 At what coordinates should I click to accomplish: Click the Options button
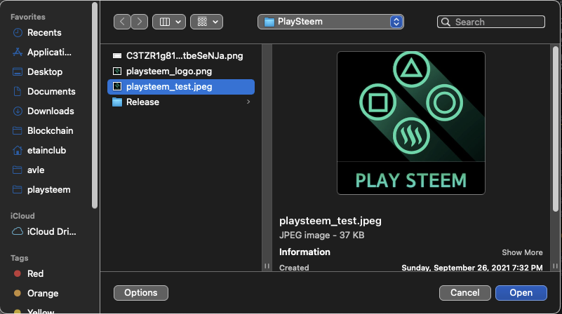pos(141,293)
